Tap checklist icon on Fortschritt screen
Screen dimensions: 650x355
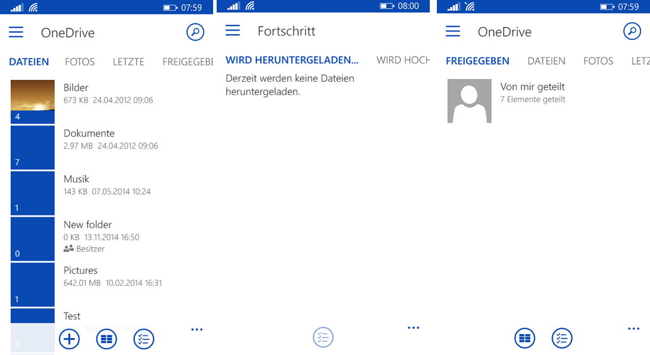pyautogui.click(x=323, y=337)
